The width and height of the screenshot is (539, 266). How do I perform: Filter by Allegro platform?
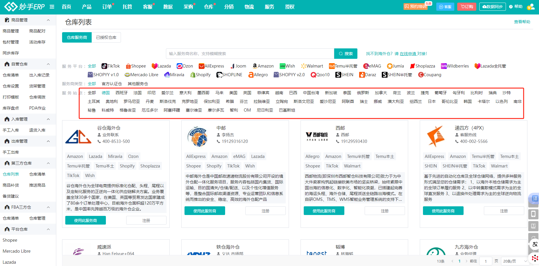258,75
